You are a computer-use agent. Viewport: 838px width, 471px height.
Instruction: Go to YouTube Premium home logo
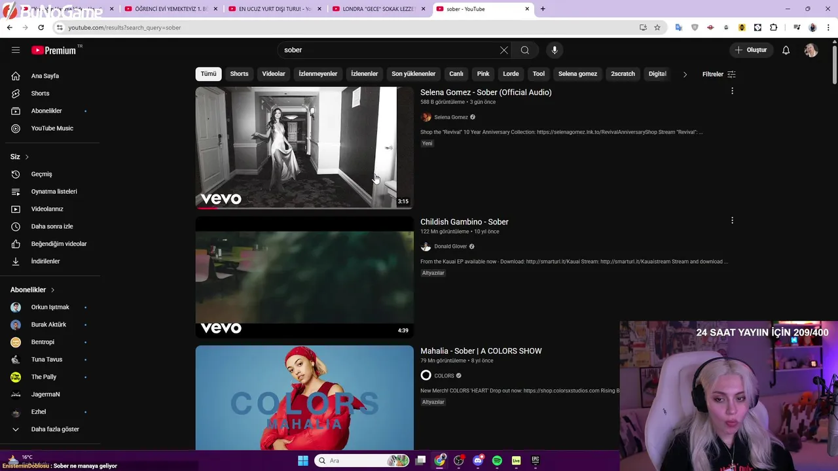[x=54, y=50]
